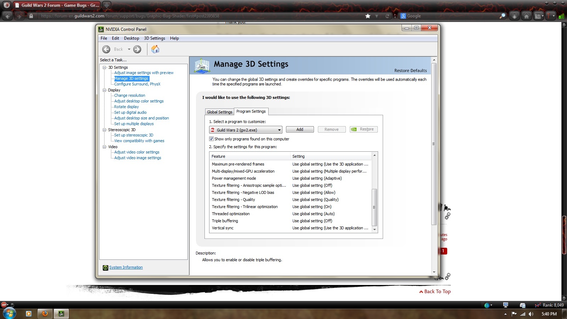Open the system tray volume icon
This screenshot has height=319, width=567.
point(531,314)
